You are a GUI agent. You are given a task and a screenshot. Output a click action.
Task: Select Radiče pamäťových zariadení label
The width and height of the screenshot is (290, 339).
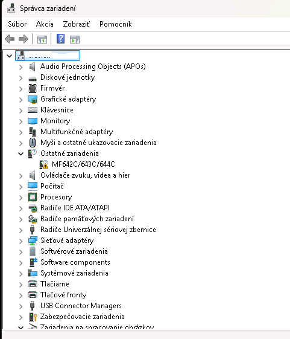(x=87, y=219)
